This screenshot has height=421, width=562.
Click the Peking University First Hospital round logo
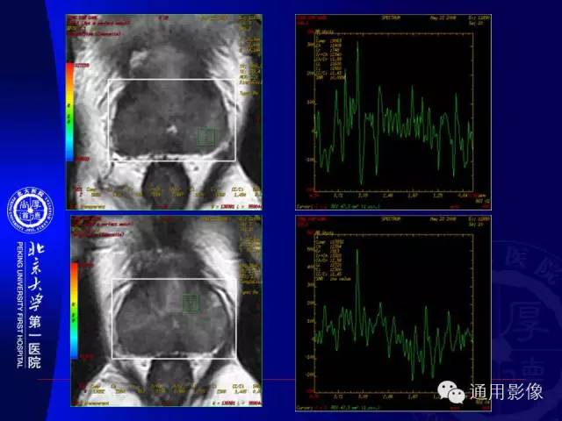(30, 210)
